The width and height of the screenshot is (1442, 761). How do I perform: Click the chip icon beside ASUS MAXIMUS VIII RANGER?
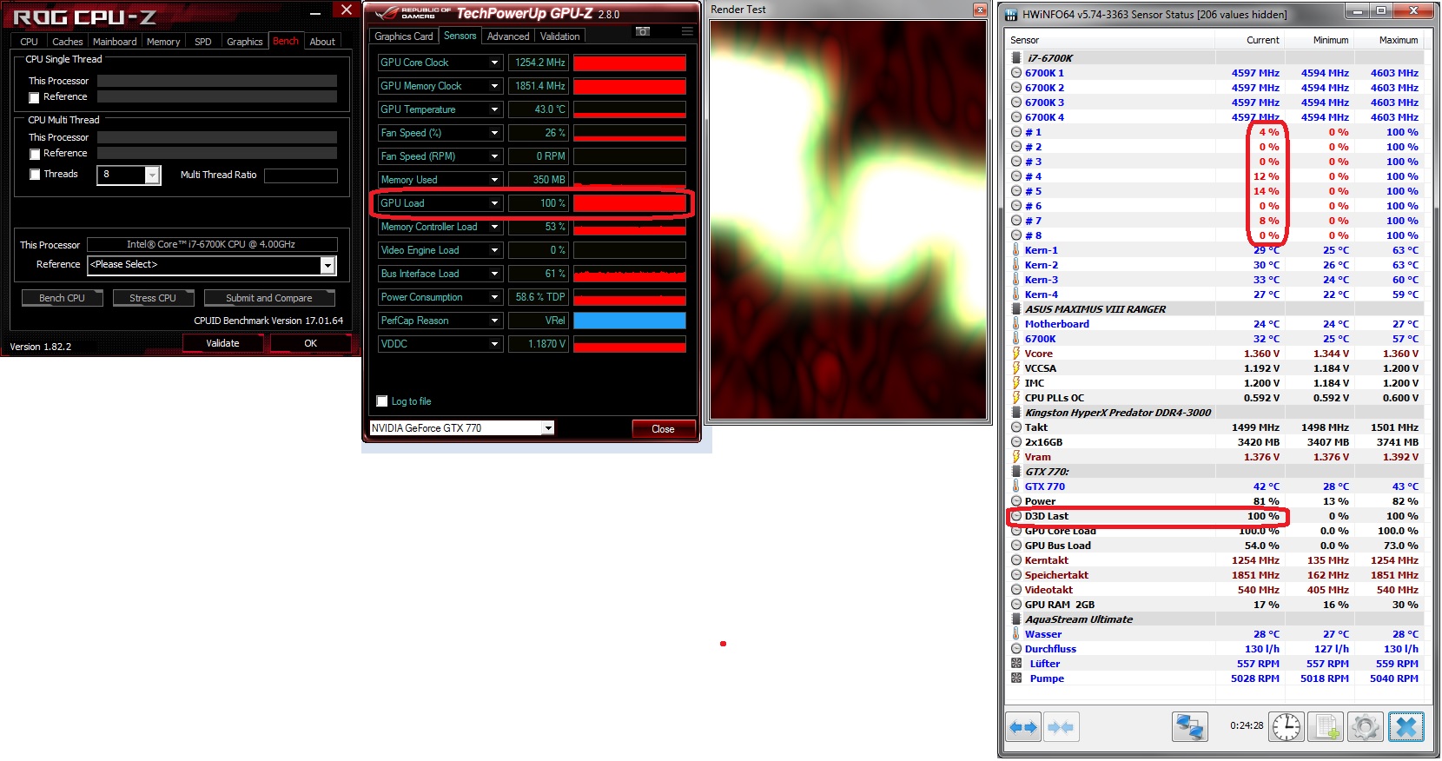click(1016, 309)
